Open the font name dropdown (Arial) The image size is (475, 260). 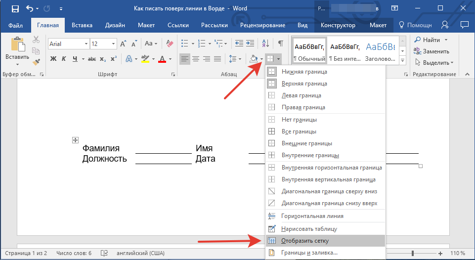tap(86, 44)
